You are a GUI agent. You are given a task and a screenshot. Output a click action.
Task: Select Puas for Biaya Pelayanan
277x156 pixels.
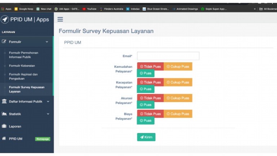pyautogui.click(x=146, y=121)
